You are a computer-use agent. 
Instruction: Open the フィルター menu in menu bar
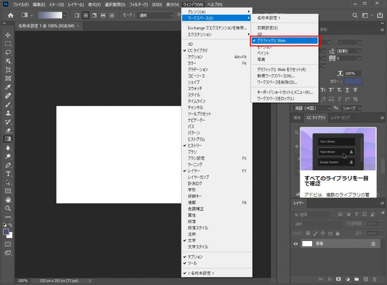point(138,5)
